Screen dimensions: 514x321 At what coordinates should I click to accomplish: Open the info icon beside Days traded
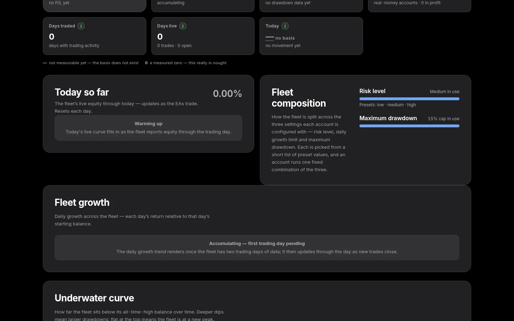81,26
